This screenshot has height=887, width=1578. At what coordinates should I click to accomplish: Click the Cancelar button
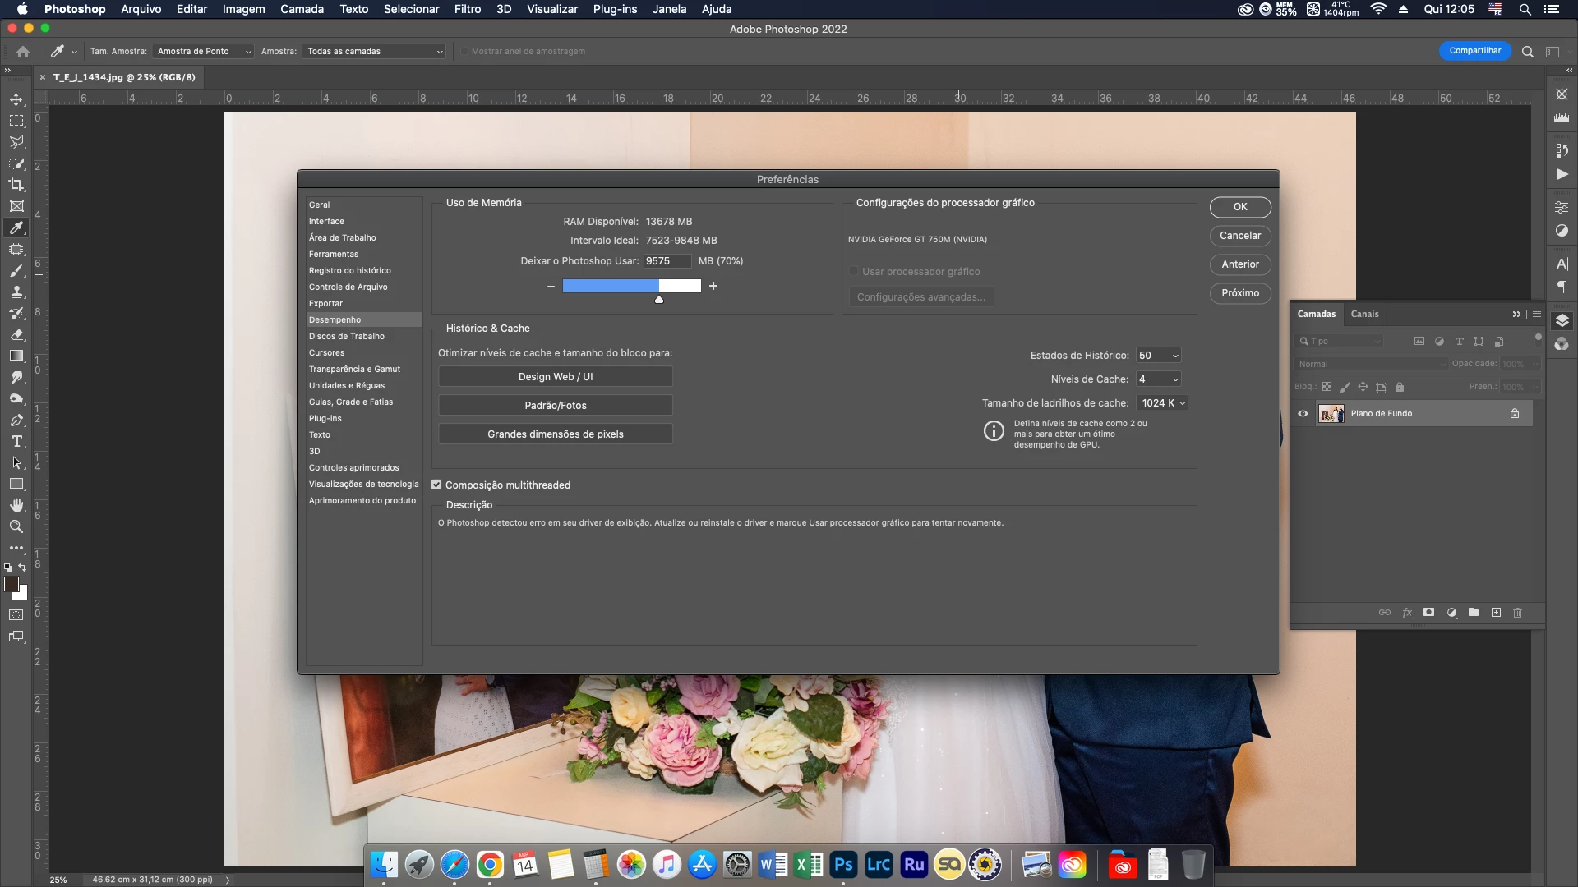point(1239,236)
